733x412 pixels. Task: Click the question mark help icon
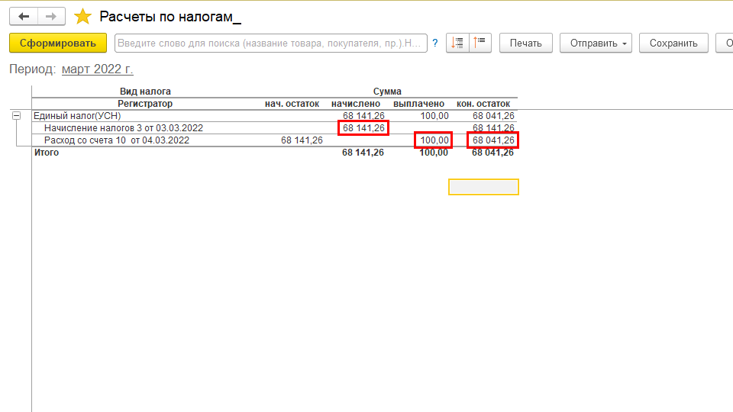[x=435, y=43]
